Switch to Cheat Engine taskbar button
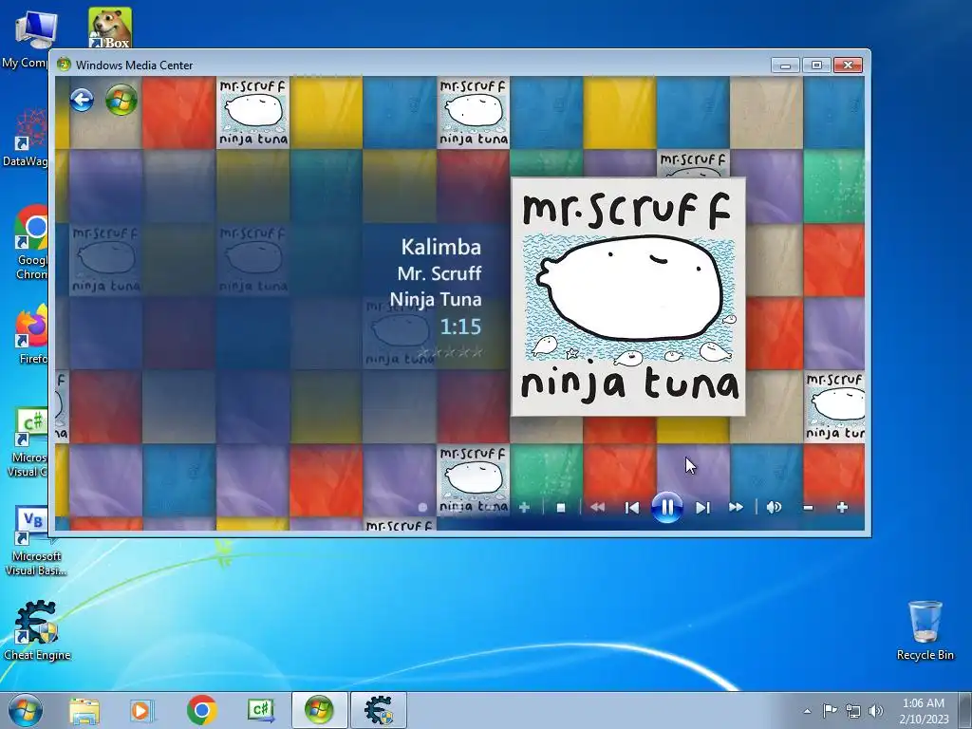This screenshot has height=729, width=972. (x=379, y=710)
